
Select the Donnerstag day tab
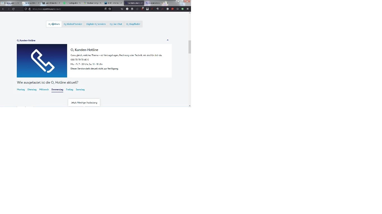point(57,89)
